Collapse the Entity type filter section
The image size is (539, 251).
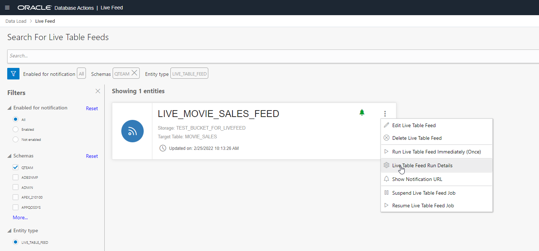tap(9, 231)
